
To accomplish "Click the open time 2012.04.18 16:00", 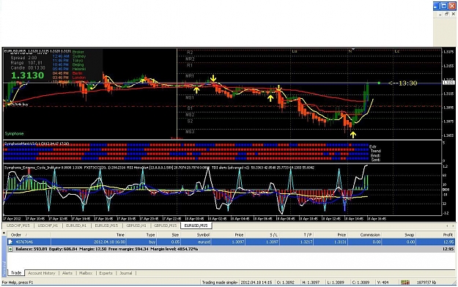I will (110, 242).
